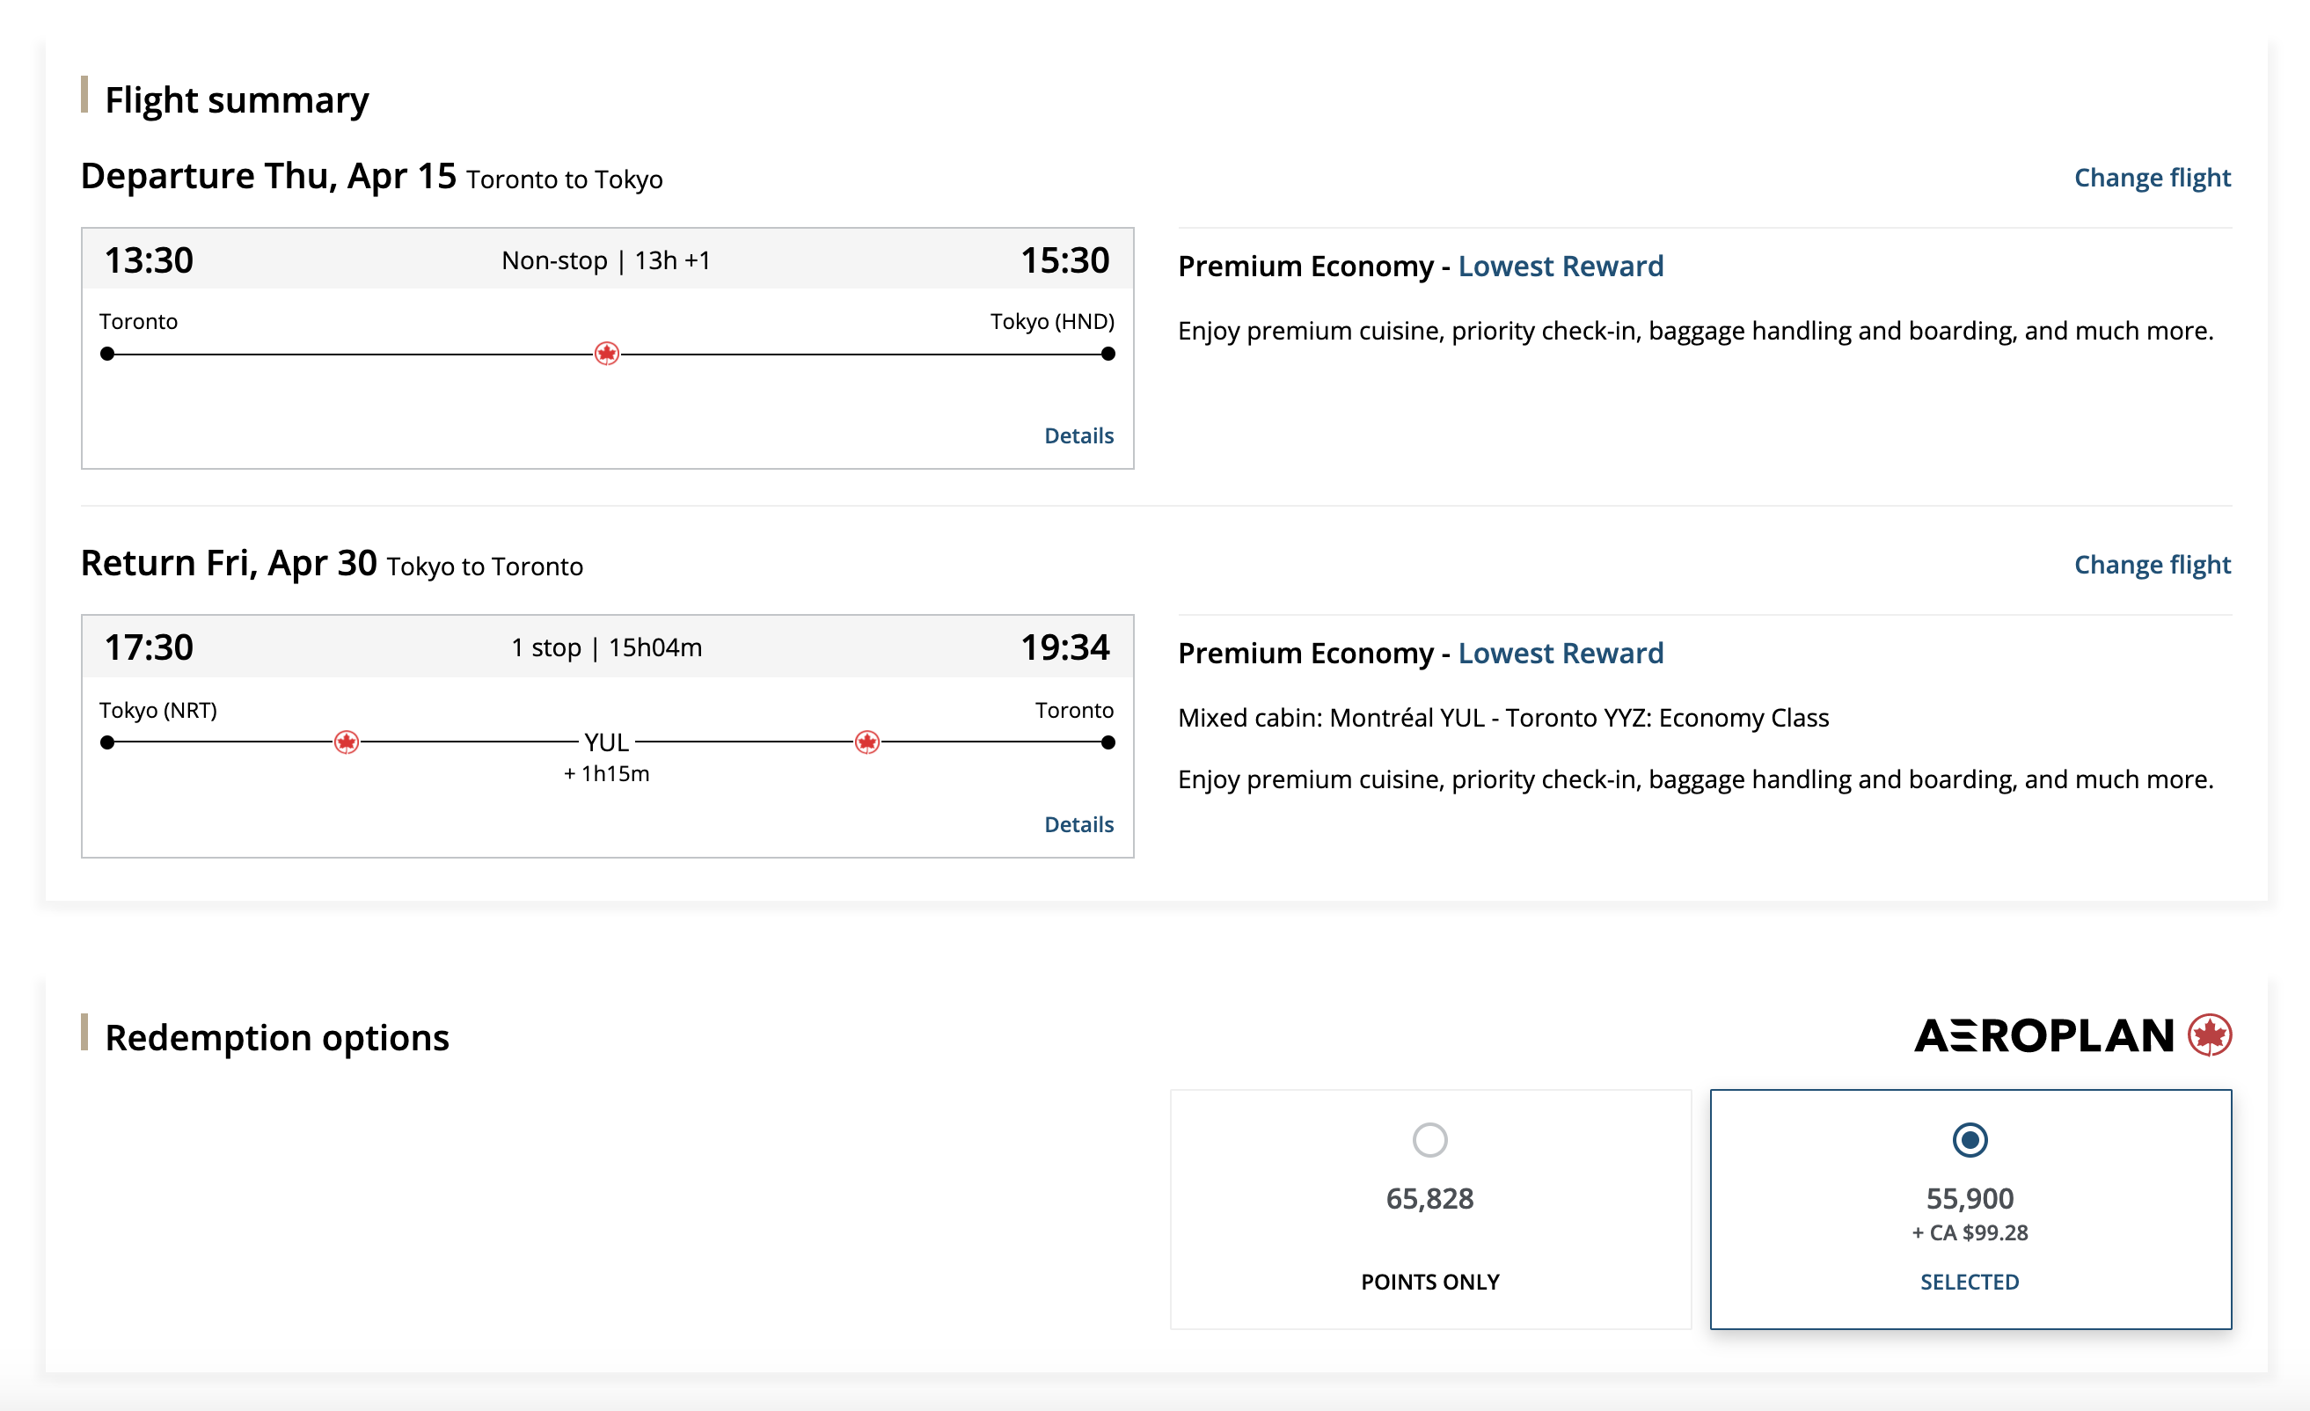2310x1411 pixels.
Task: Click the Tokyo (HND) arrival endpoint dot
Action: 1108,354
